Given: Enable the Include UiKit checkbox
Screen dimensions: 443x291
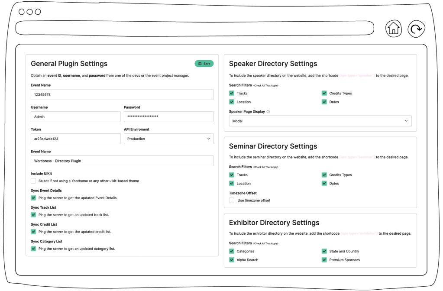Looking at the screenshot, I should pos(33,181).
